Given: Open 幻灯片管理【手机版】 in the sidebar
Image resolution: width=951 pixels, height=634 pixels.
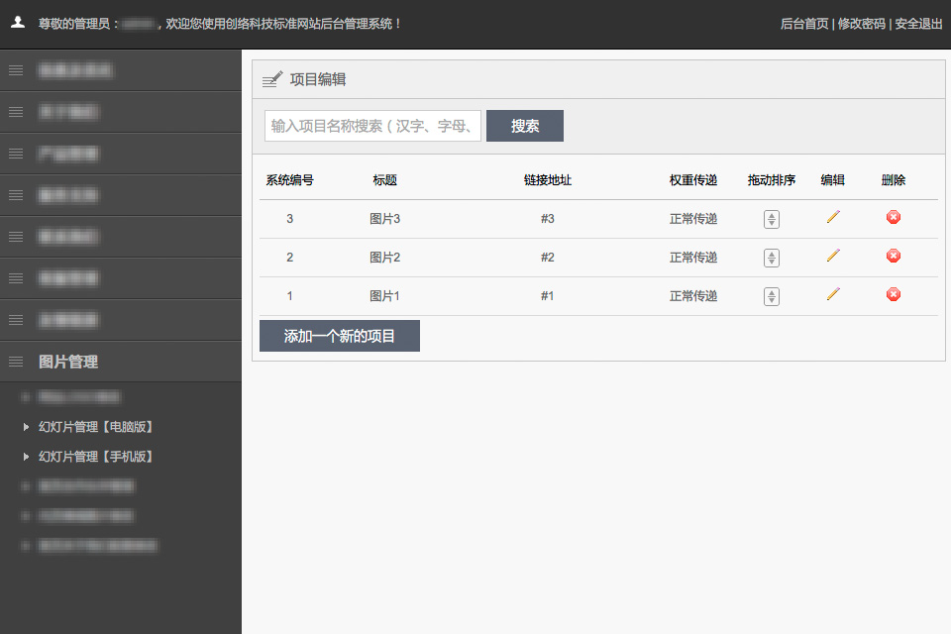Looking at the screenshot, I should click(x=95, y=457).
